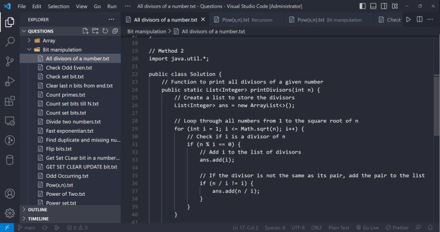Create a new folder in QUESTIONS

pos(95,31)
